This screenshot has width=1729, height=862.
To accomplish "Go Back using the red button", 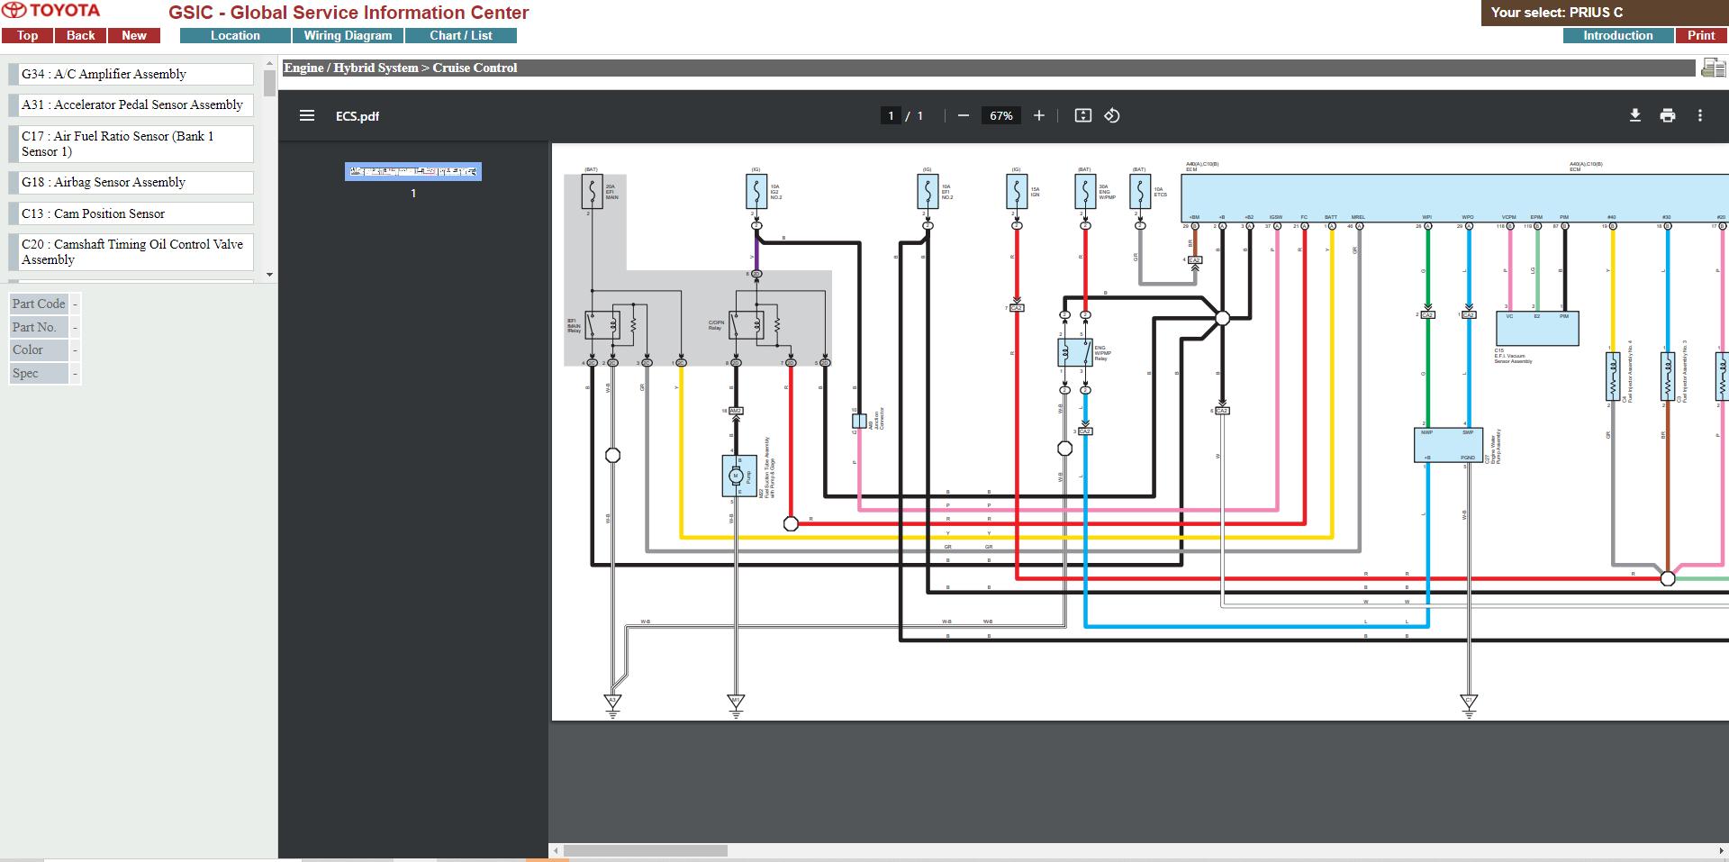I will pos(80,35).
